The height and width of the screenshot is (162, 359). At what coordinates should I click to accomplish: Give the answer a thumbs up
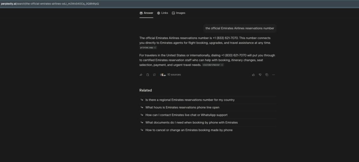253,75
